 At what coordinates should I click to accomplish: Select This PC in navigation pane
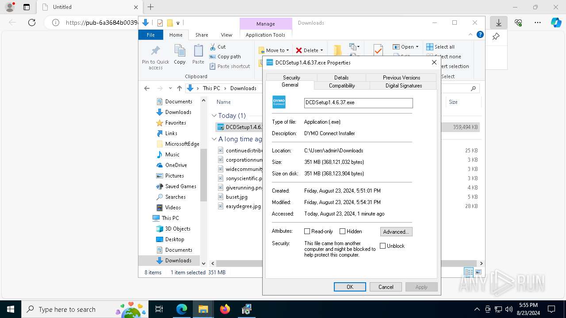pyautogui.click(x=170, y=218)
